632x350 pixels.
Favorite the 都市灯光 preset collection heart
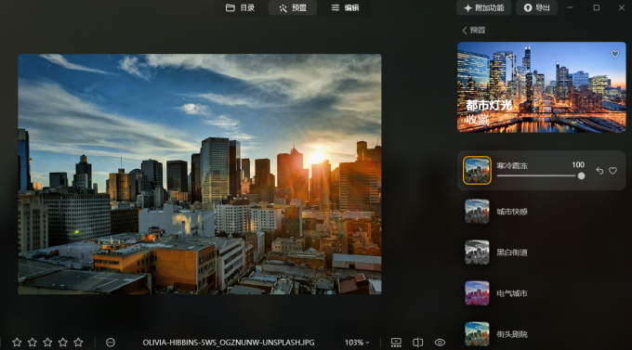[614, 54]
